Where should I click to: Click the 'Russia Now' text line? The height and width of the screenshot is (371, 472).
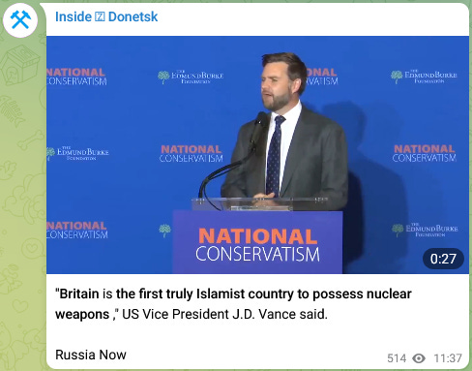(91, 355)
